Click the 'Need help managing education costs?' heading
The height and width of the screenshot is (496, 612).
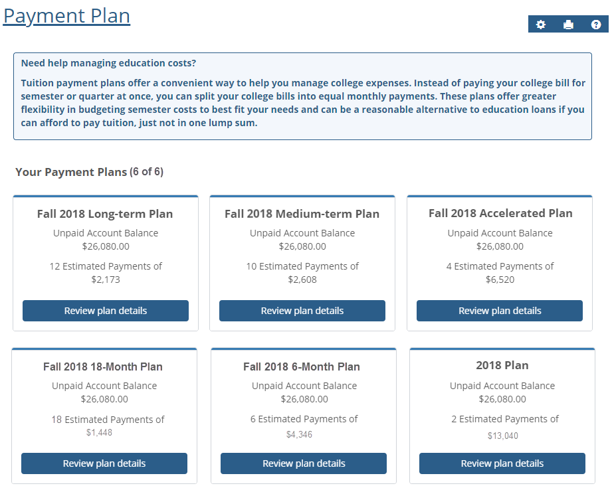pos(108,63)
